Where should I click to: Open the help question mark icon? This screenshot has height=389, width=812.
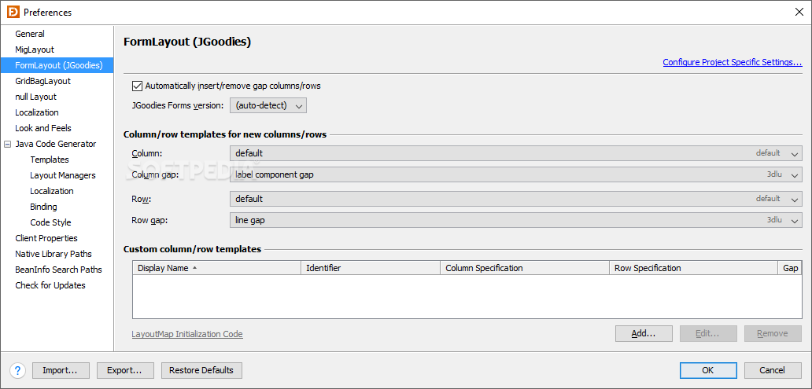(x=17, y=370)
